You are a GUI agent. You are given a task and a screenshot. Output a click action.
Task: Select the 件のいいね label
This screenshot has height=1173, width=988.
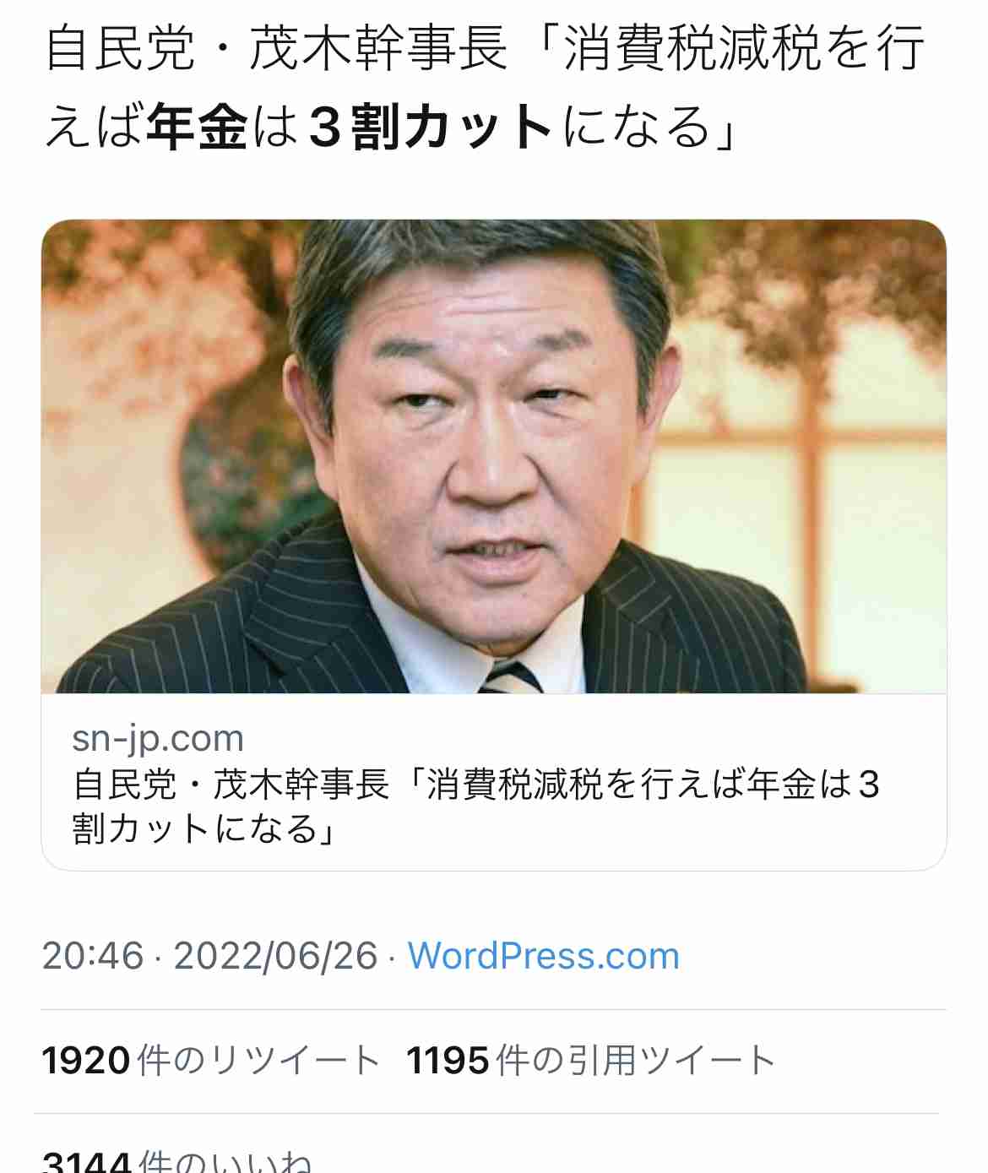(225, 1161)
